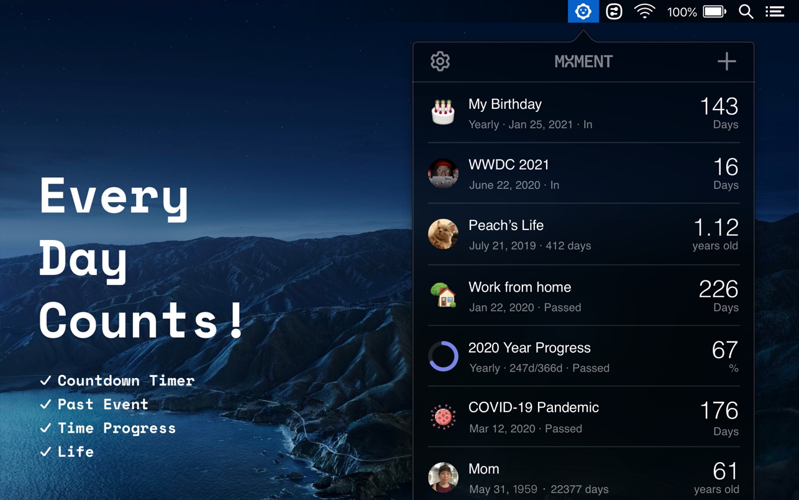
Task: Open the Notification Center list icon
Action: coord(775,11)
